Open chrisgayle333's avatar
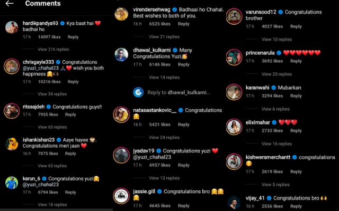Image resolution: width=339 pixels, height=211 pixels. pos(12,66)
